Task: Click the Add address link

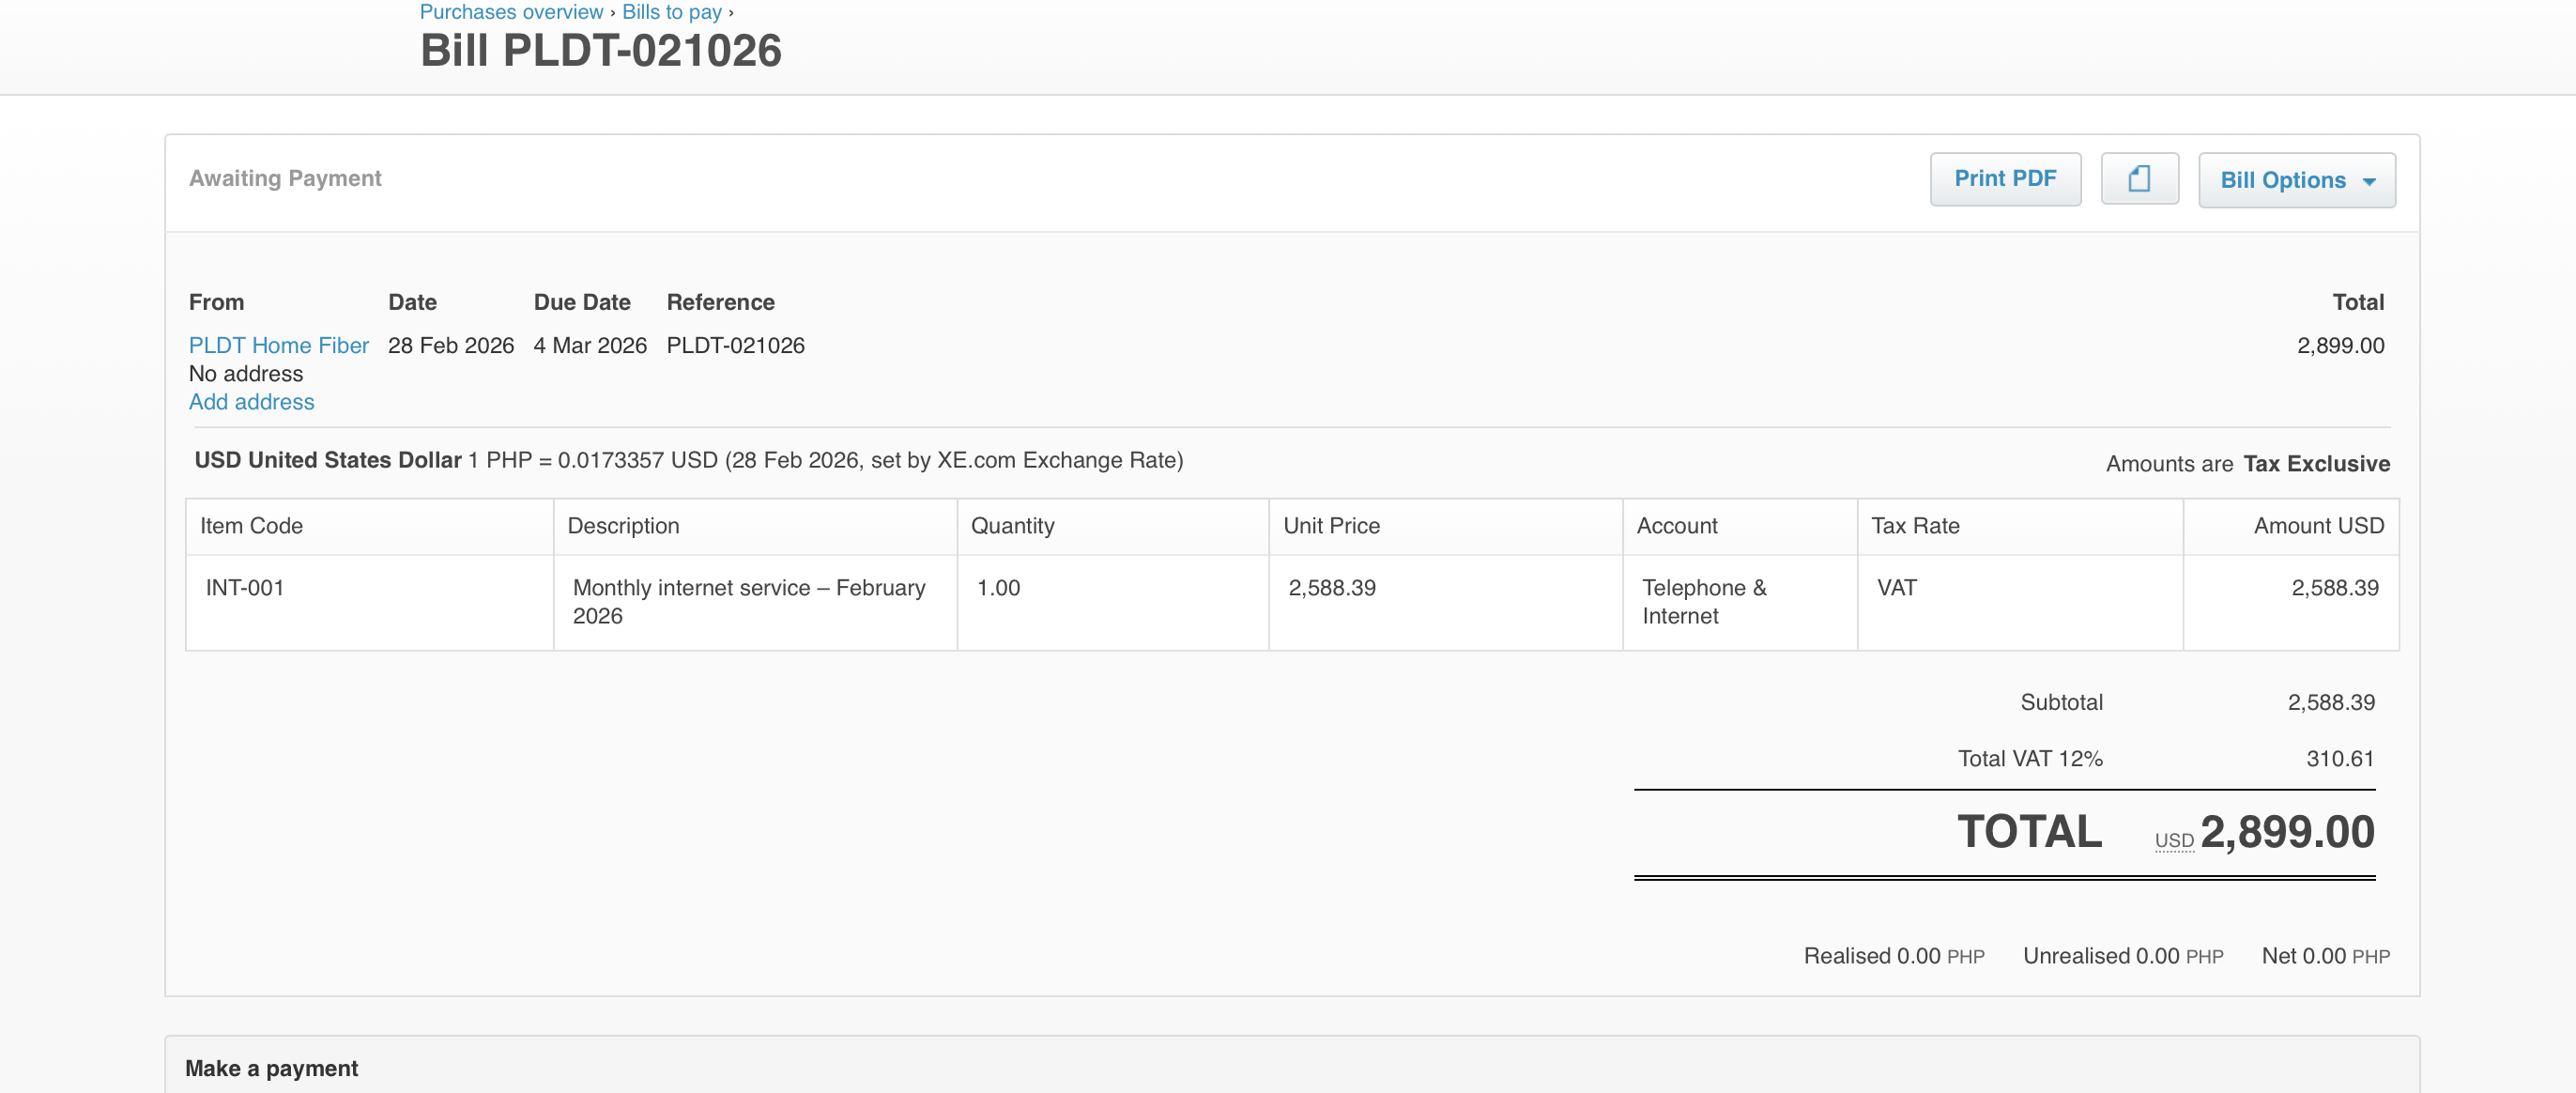Action: 251,402
